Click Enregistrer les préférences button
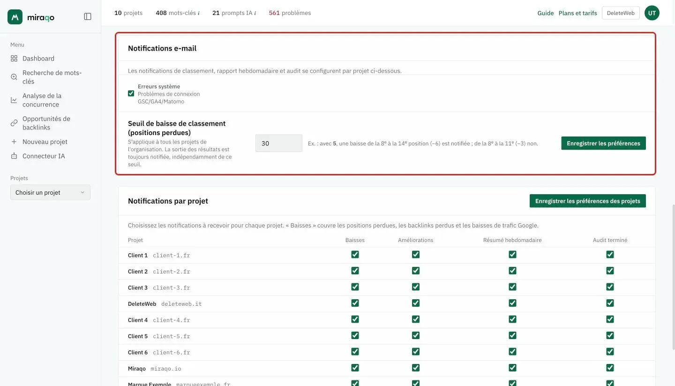 click(603, 144)
